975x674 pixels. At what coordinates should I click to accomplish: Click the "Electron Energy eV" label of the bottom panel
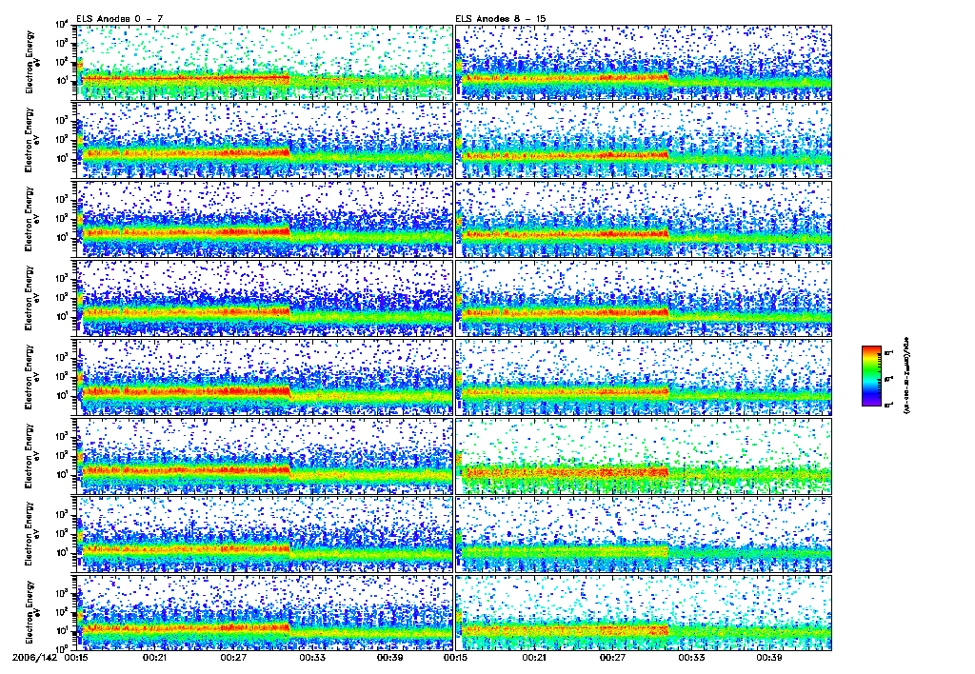32,613
